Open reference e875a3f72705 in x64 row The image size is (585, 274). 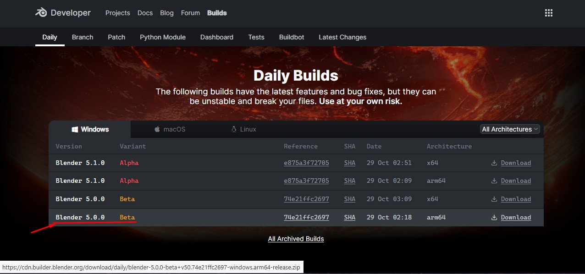coord(306,163)
